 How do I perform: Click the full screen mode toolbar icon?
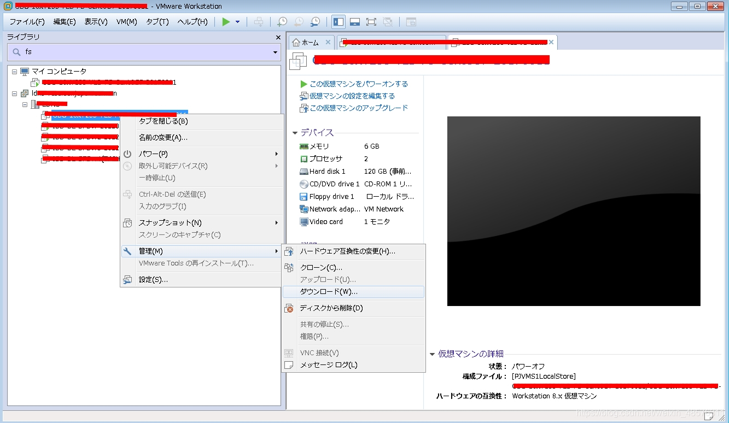[371, 22]
